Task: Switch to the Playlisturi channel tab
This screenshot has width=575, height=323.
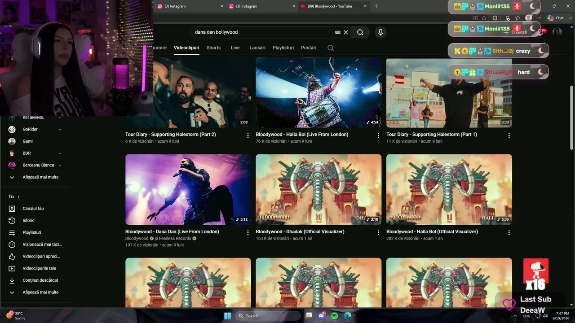Action: 283,48
